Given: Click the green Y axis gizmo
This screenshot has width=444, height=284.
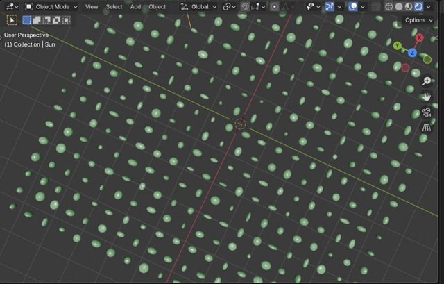Looking at the screenshot, I should [x=398, y=45].
